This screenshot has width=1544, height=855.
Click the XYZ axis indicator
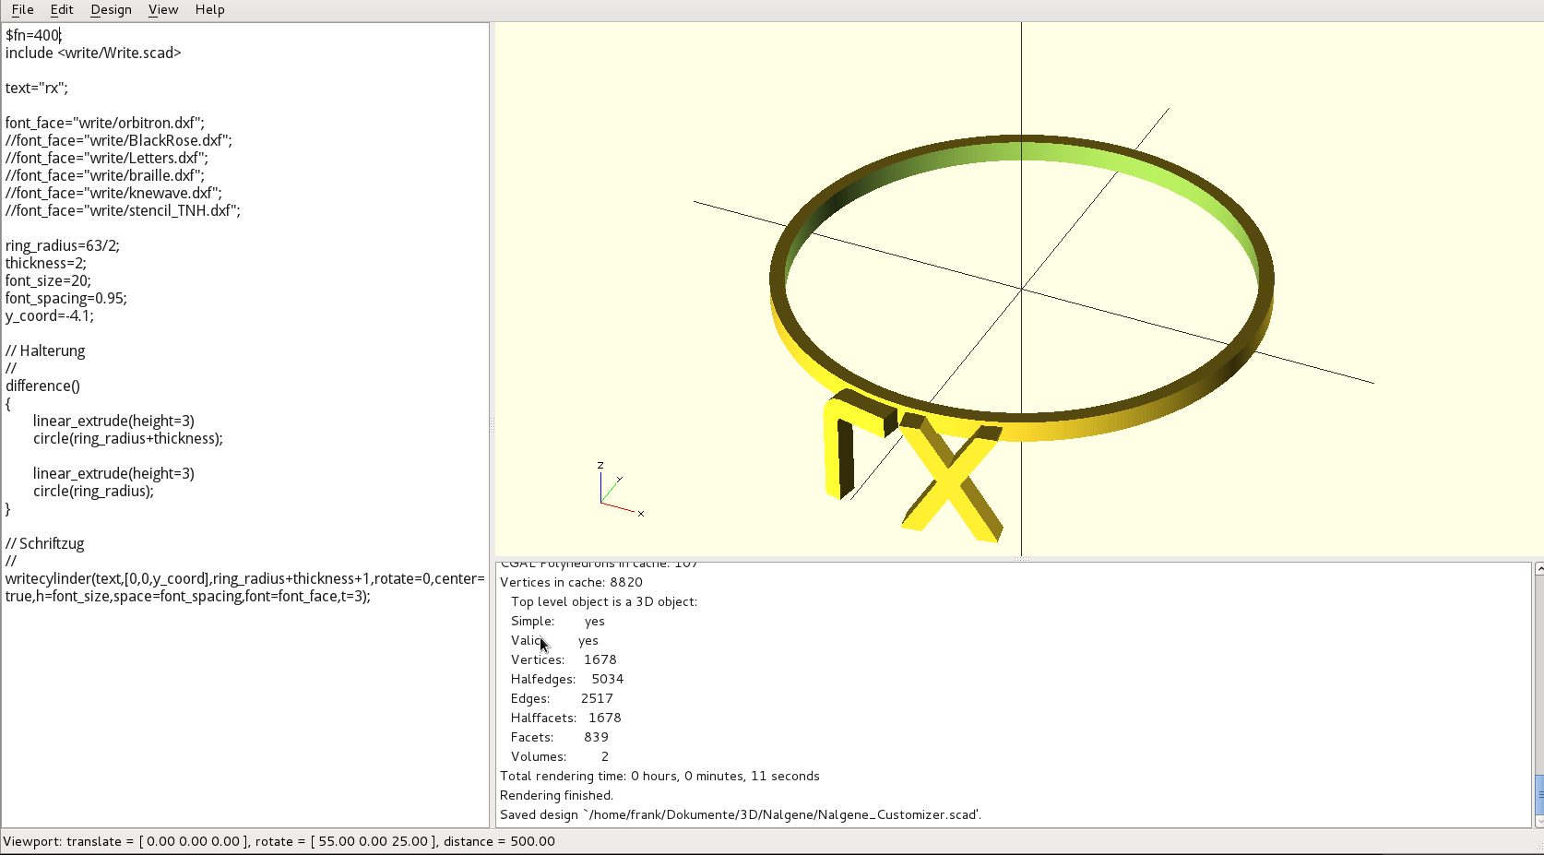[619, 489]
